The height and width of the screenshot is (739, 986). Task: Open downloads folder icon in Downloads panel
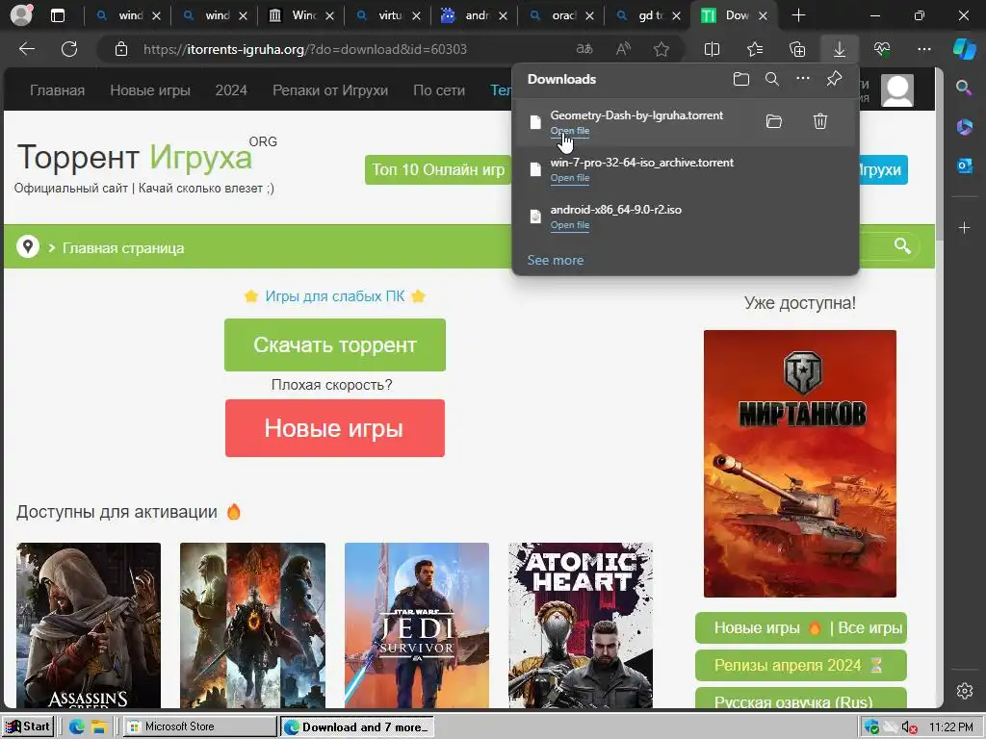[741, 79]
